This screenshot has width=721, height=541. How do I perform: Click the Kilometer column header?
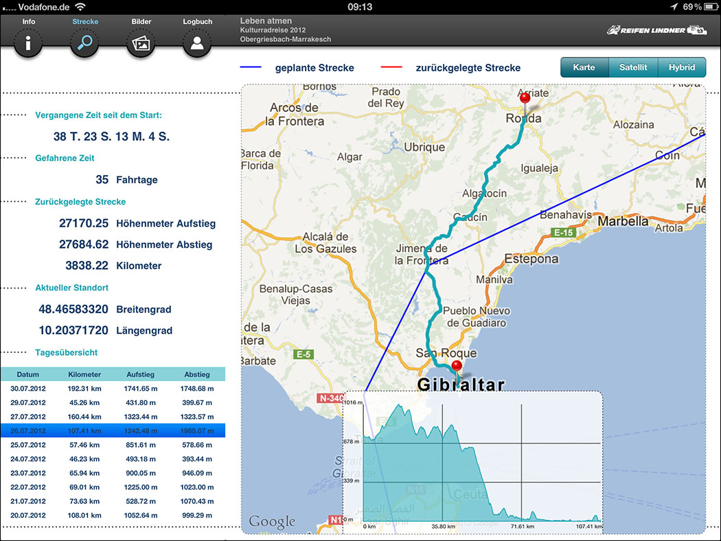[x=84, y=374]
